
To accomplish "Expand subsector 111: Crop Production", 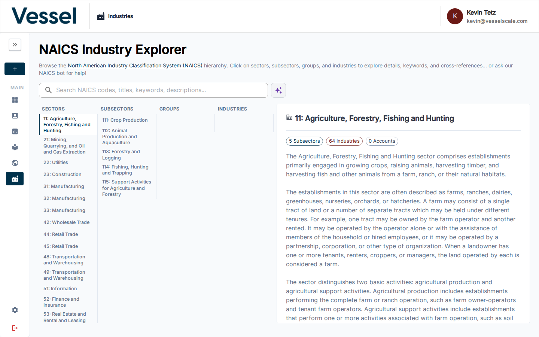I will 125,120.
